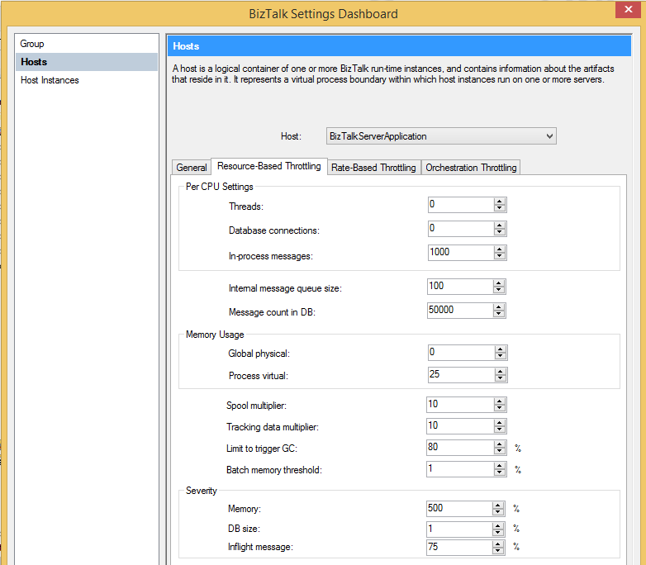This screenshot has height=565, width=646.
Task: Select Hosts in the left navigation list
Action: [x=87, y=62]
